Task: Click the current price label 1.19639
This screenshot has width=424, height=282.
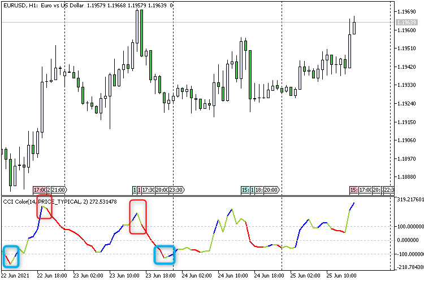Action: click(406, 22)
